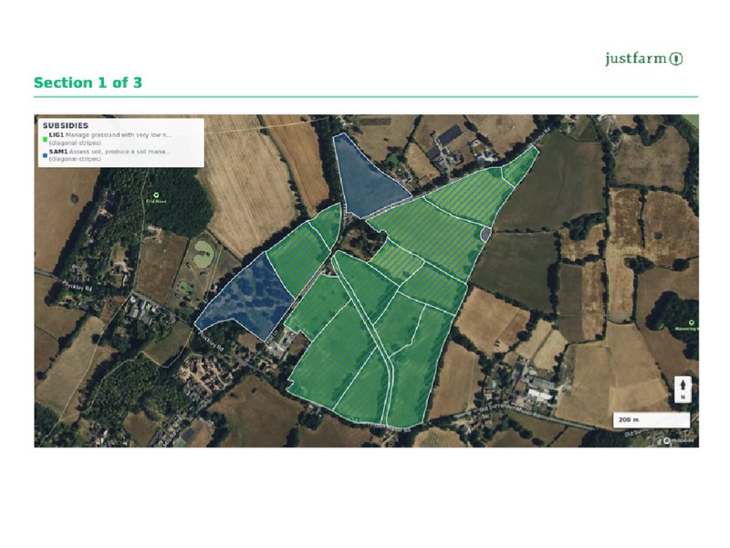Click the blue SAM1 legend swatch
Screen dimensions: 730x548
pos(44,153)
